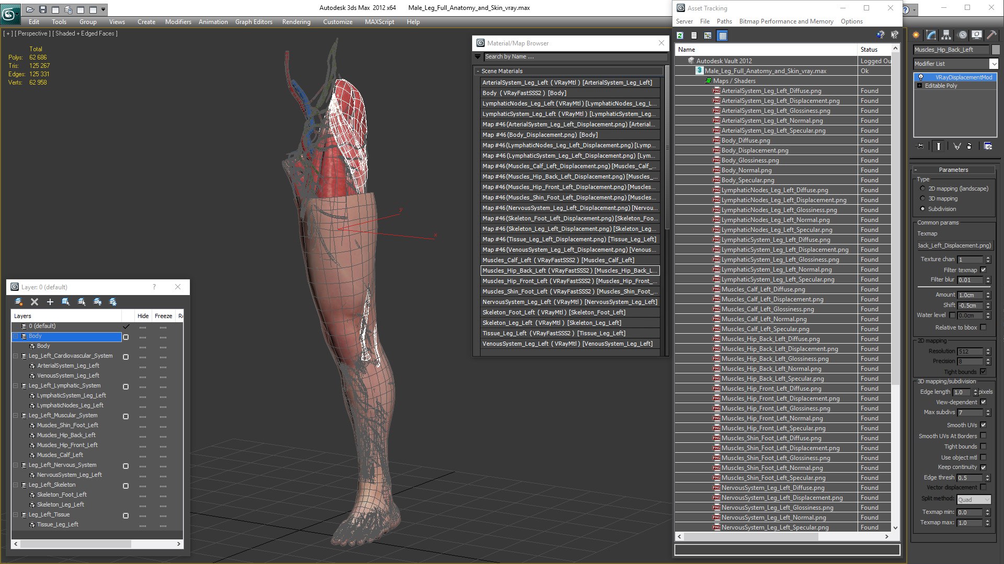This screenshot has height=564, width=1004.
Task: Toggle View-dependent checkbox
Action: (x=983, y=402)
